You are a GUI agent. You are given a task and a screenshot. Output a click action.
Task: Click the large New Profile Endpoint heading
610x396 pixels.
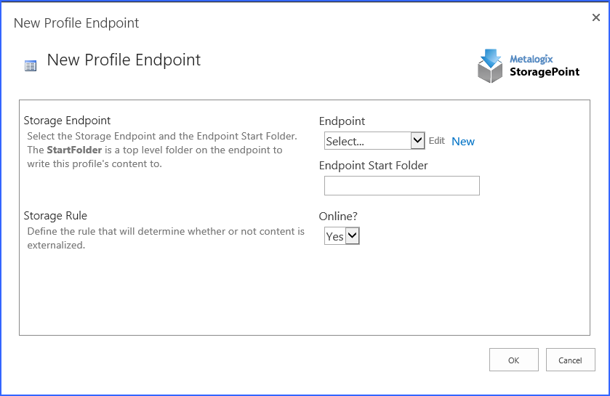click(124, 60)
